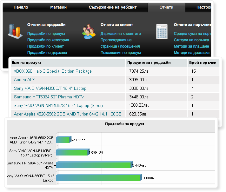
Task: Go to the Начало menu item
Action: [21, 7]
